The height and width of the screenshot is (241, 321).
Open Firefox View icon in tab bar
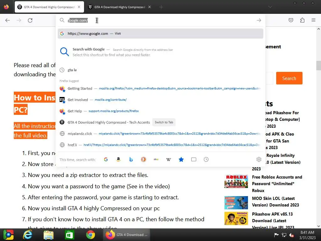6,7
